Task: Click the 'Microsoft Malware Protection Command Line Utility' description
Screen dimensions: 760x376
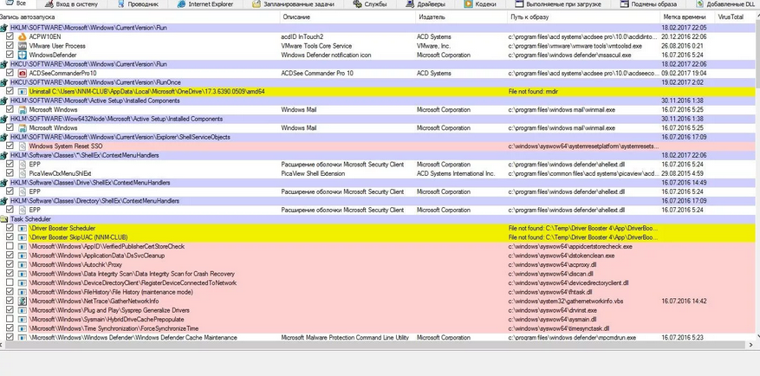Action: click(x=345, y=337)
